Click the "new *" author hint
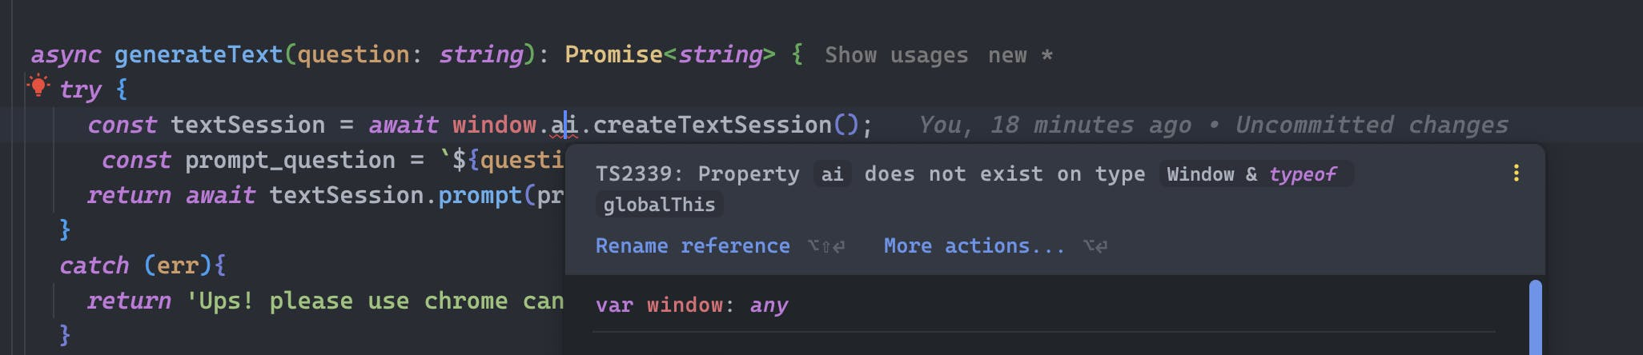This screenshot has width=1643, height=355. (1019, 55)
